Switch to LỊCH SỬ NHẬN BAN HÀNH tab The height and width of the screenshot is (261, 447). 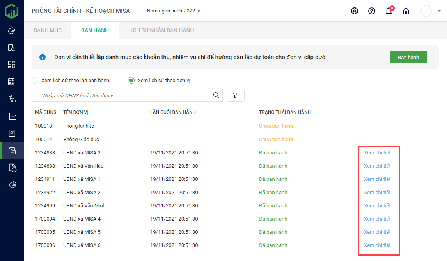click(161, 30)
